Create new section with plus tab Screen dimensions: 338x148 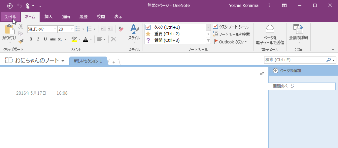(x=114, y=62)
